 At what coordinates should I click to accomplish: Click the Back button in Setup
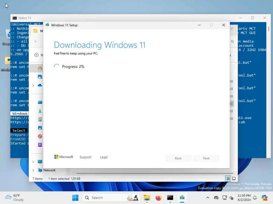[178, 158]
